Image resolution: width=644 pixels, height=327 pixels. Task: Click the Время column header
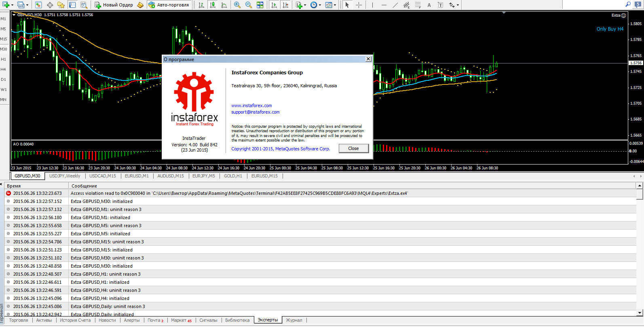click(37, 186)
